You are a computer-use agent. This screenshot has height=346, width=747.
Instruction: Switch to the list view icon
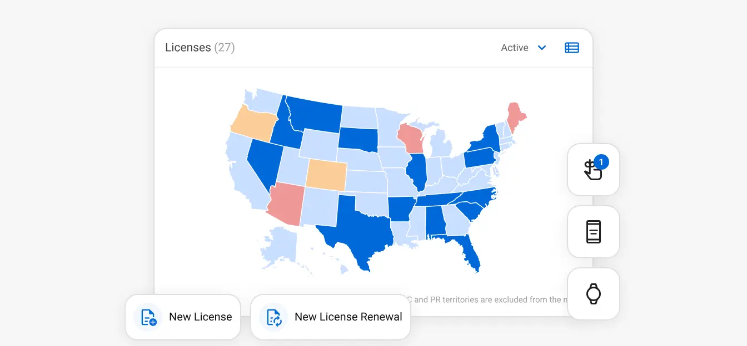572,48
